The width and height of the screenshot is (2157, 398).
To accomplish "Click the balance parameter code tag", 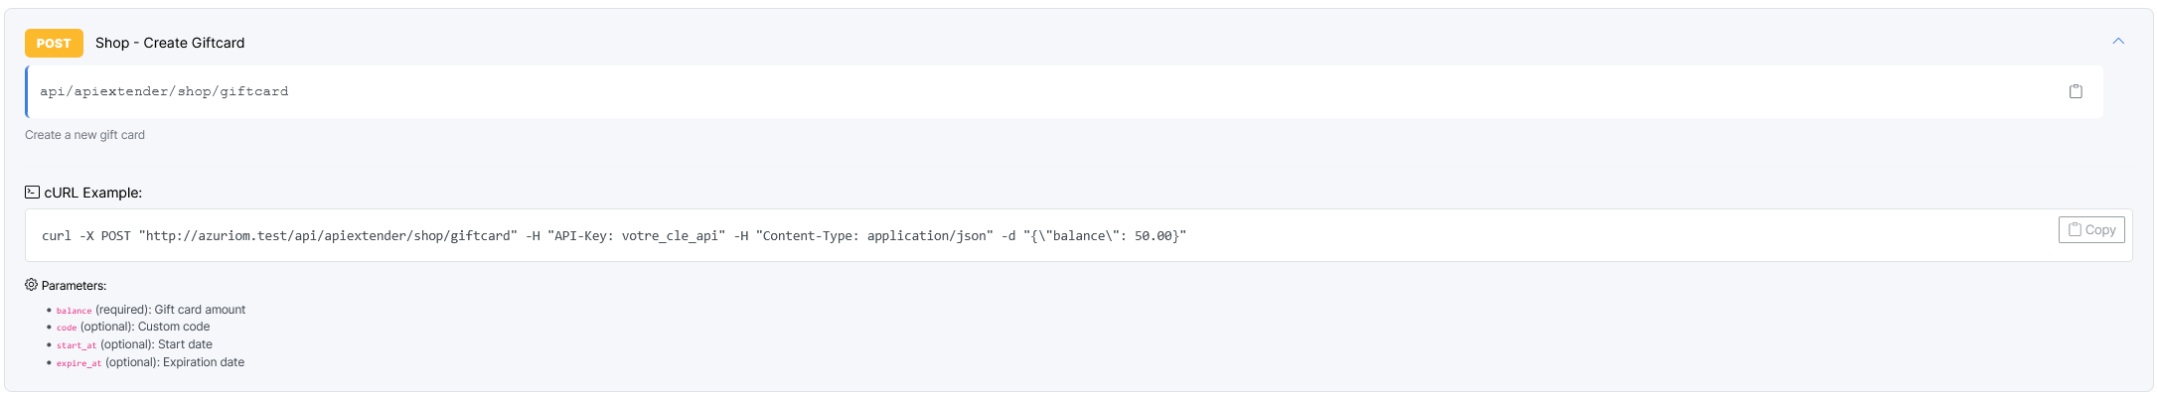I will click(x=74, y=311).
